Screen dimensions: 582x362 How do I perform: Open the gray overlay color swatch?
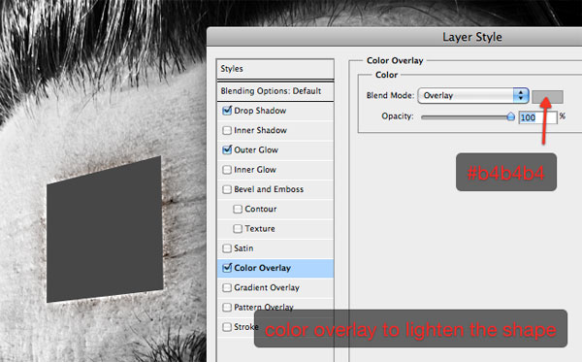[x=547, y=97]
